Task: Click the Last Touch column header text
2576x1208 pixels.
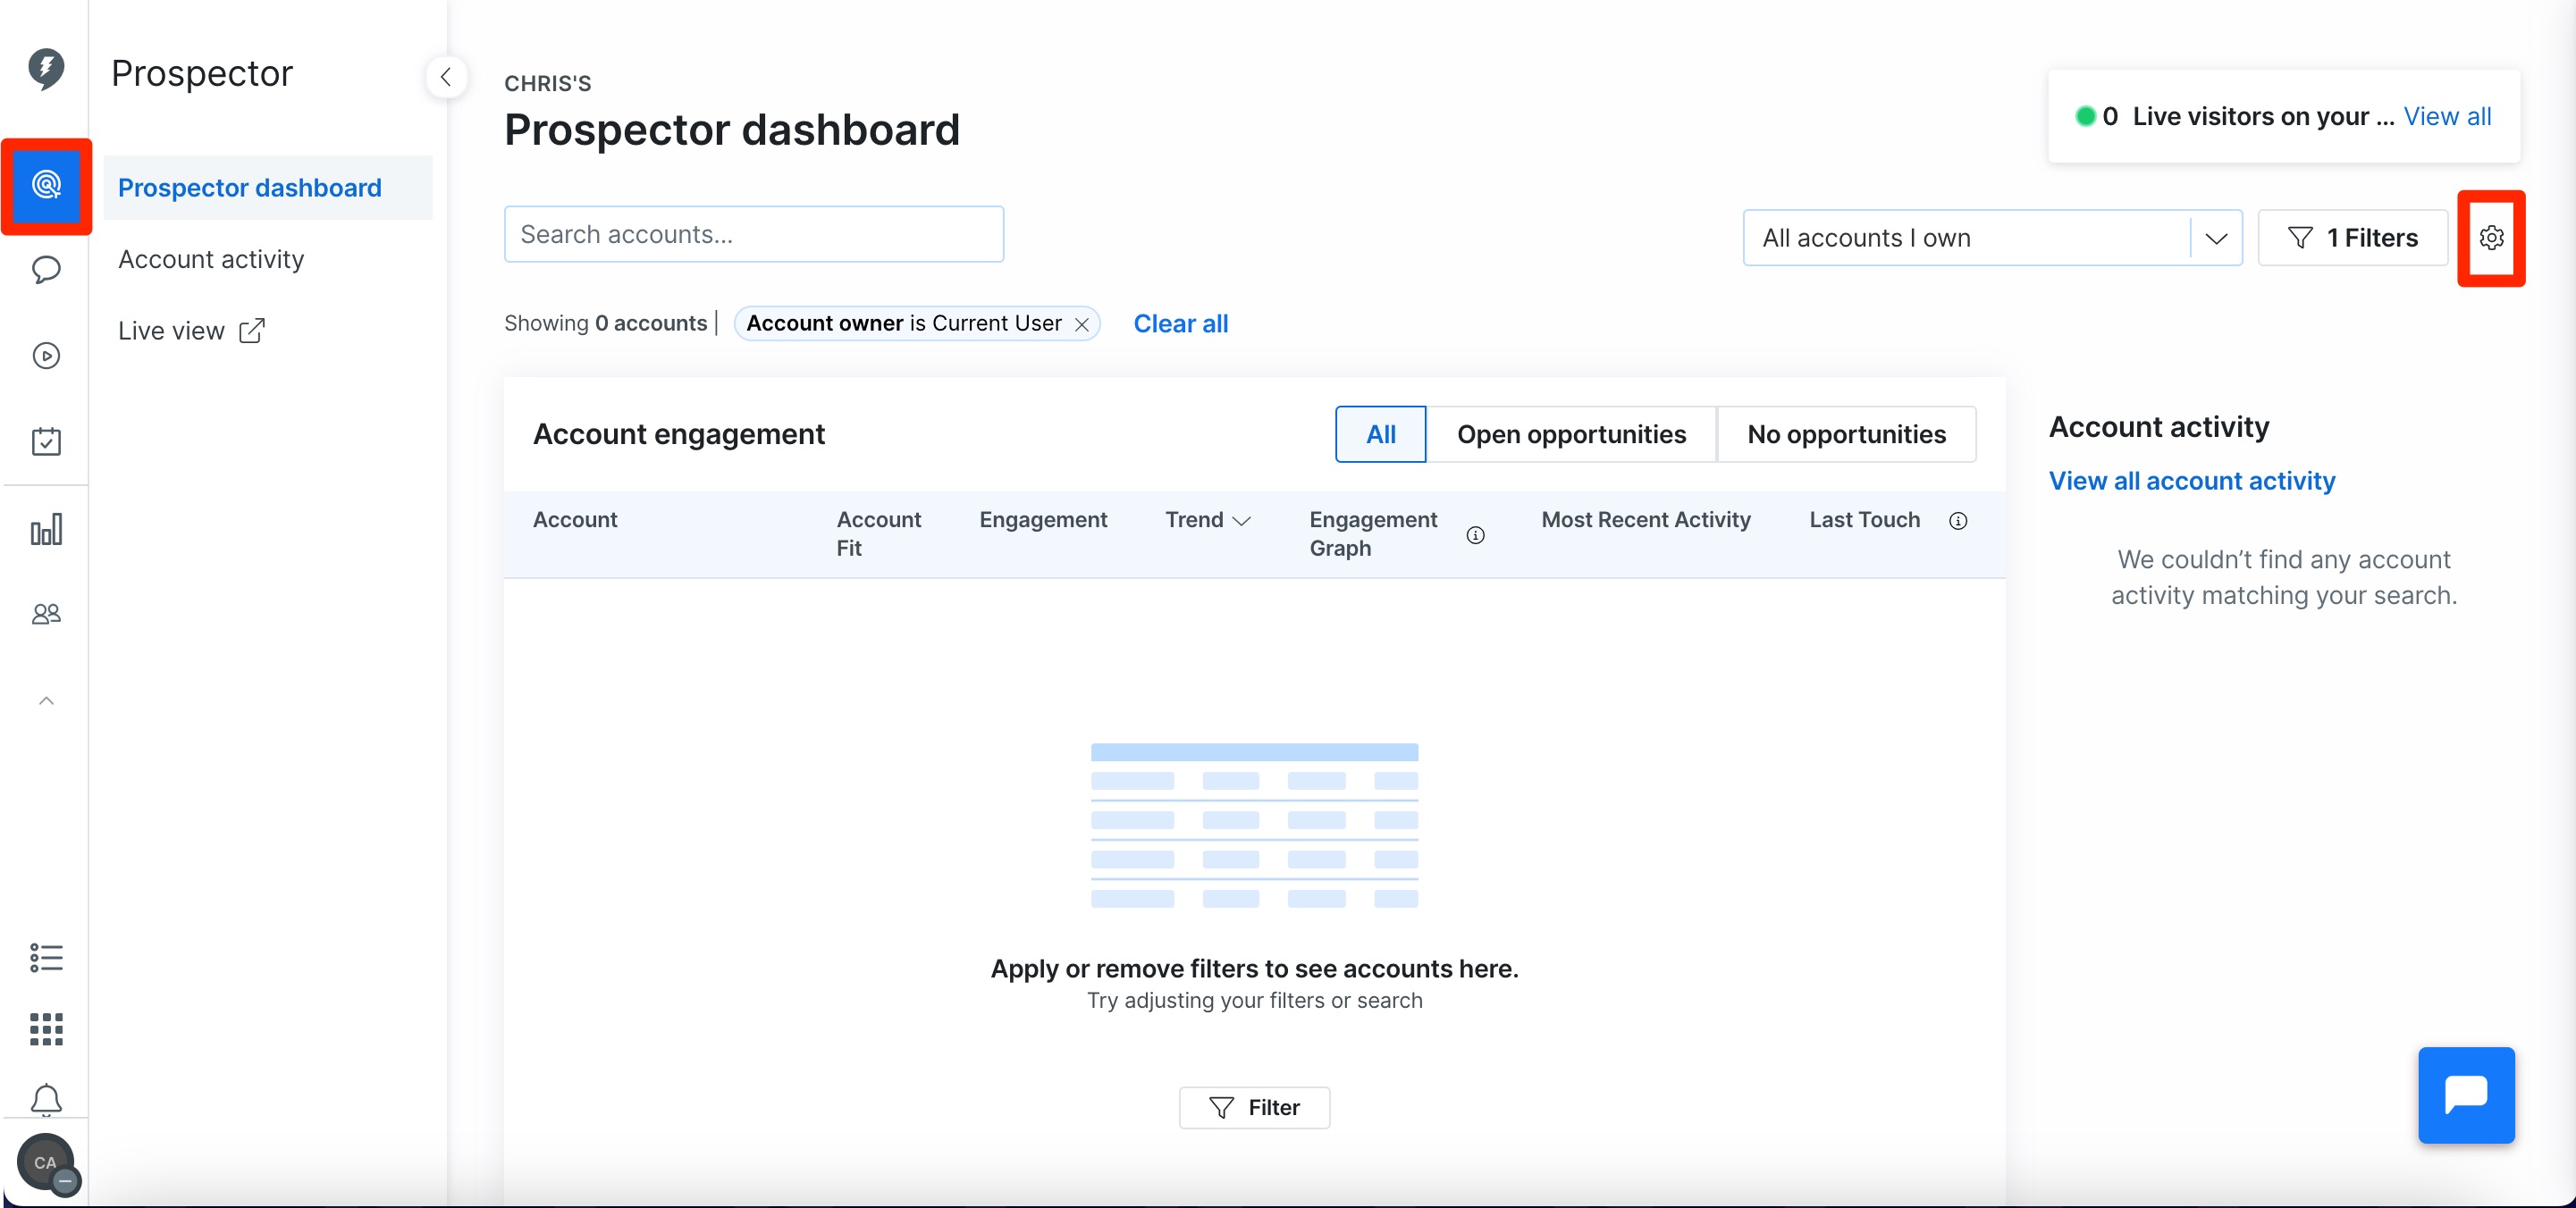Action: [1865, 520]
